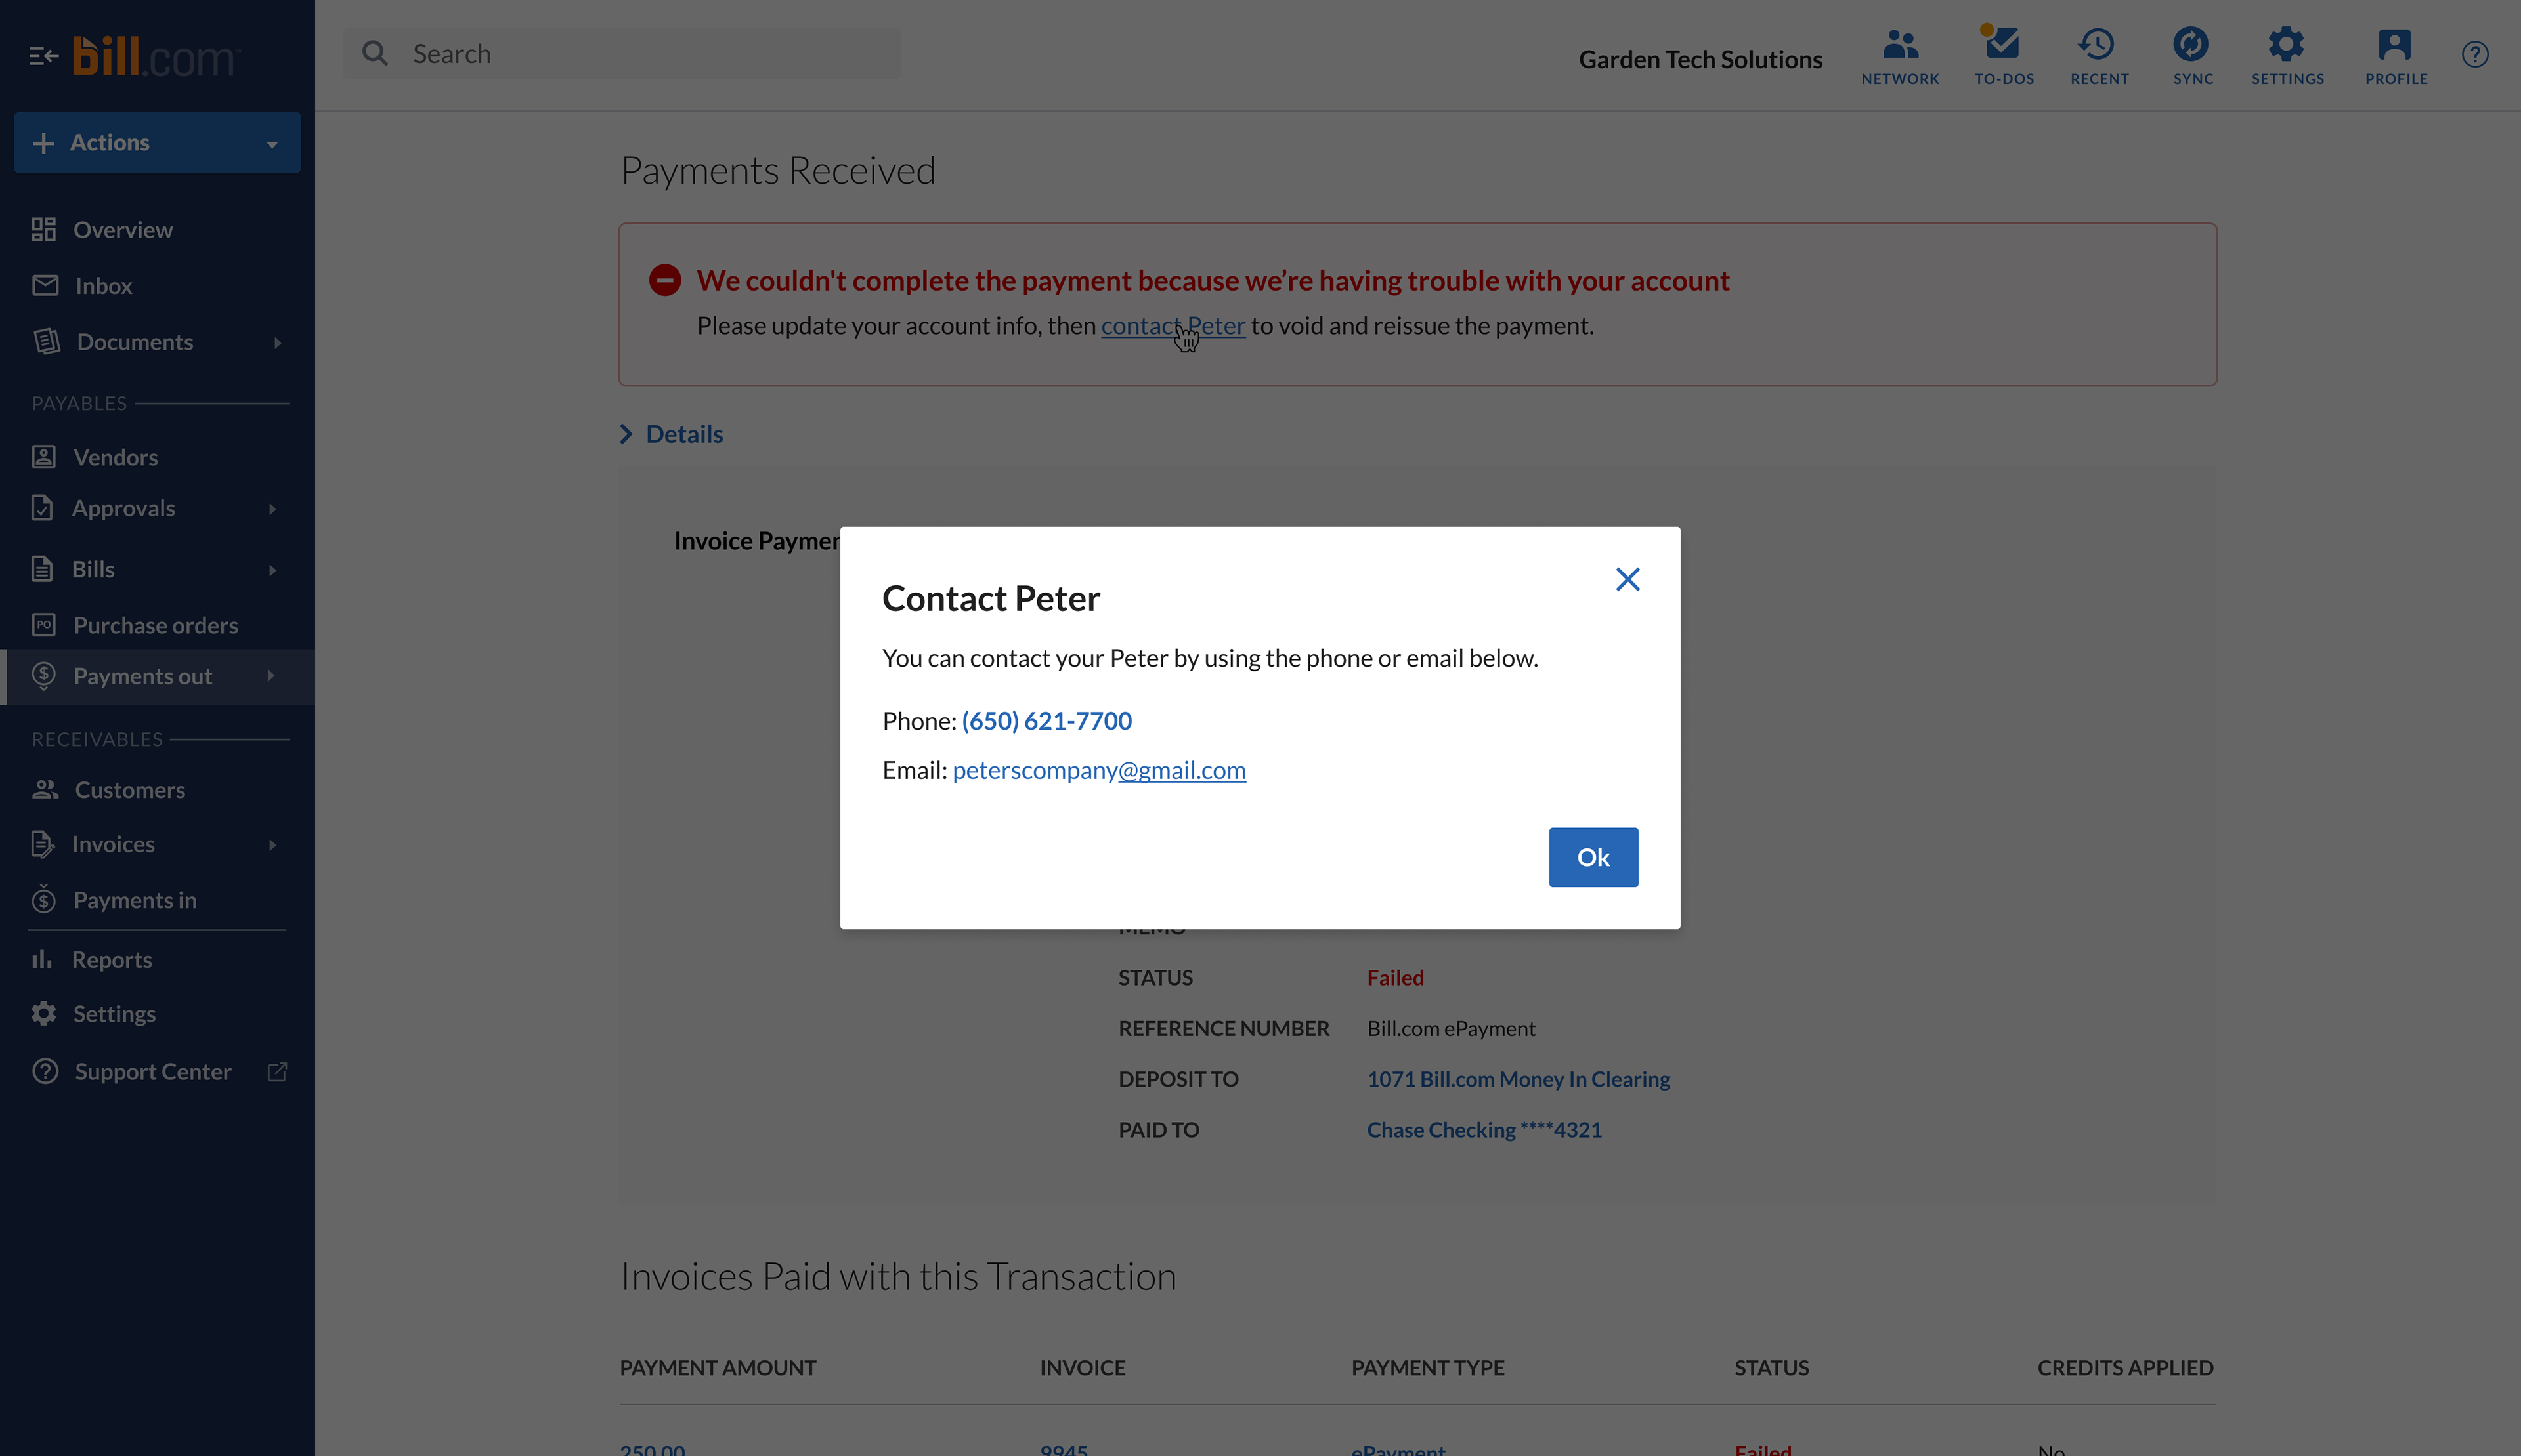Expand the Details section chevron

coord(626,434)
